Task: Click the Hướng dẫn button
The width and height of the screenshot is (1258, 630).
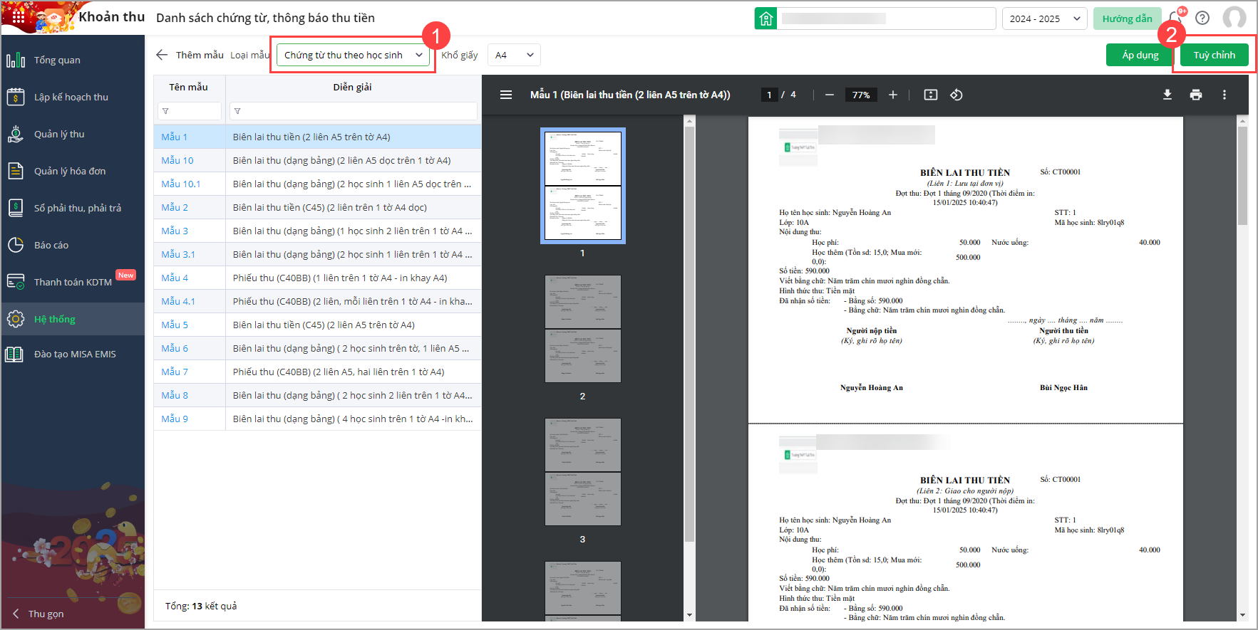Action: [x=1127, y=19]
